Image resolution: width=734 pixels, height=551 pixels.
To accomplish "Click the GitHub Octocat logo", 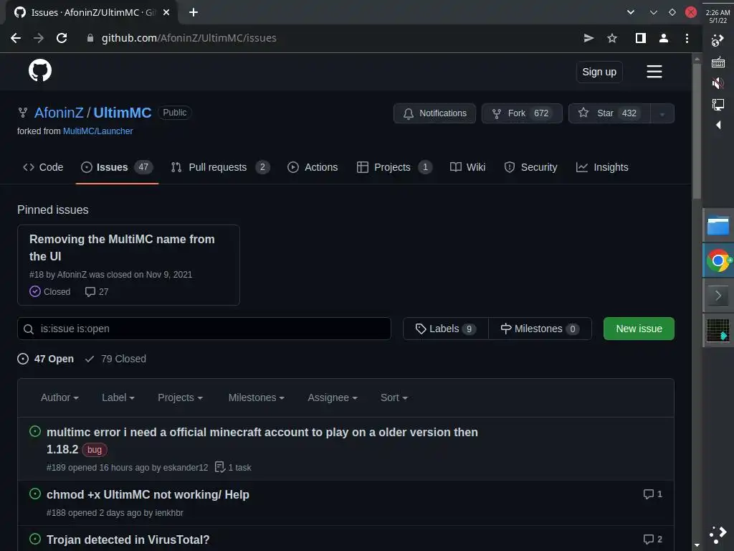I will [x=40, y=71].
